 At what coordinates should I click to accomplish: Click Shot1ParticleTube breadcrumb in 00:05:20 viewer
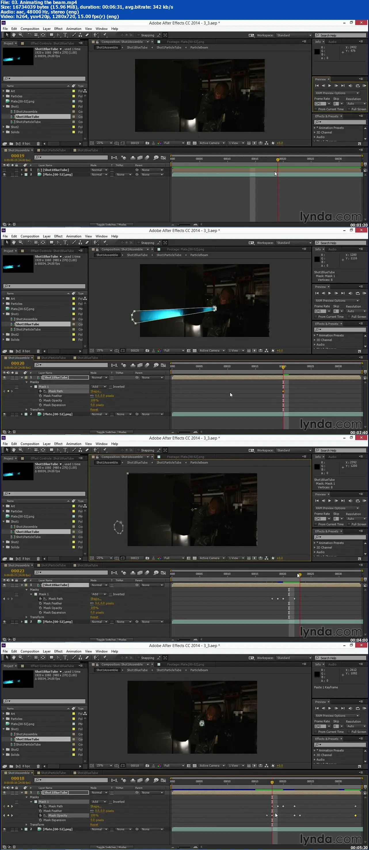click(x=169, y=670)
